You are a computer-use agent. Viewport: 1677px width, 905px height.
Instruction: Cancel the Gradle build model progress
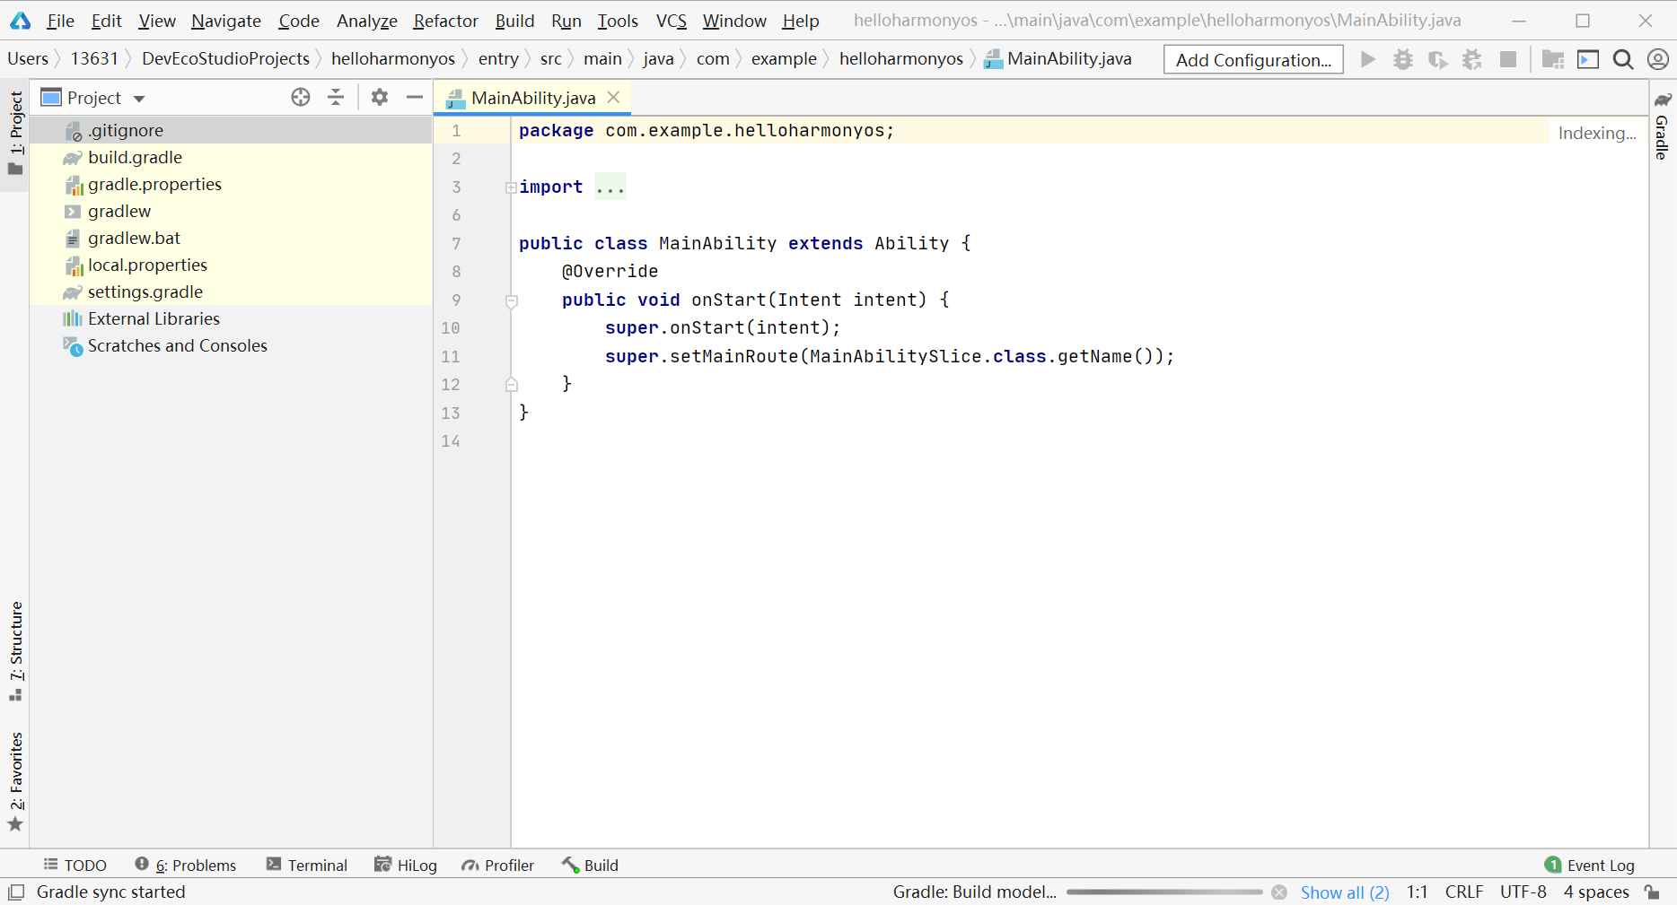point(1279,892)
